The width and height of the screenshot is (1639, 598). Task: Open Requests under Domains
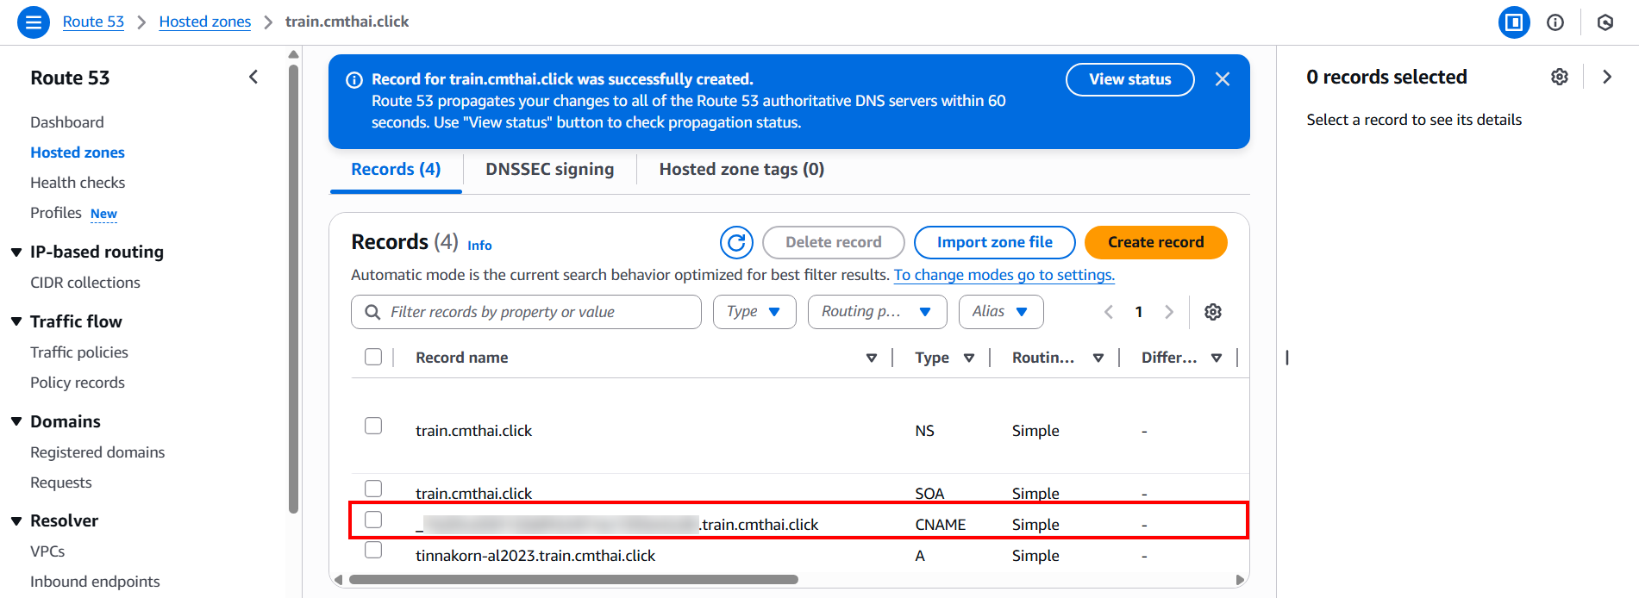(x=61, y=483)
